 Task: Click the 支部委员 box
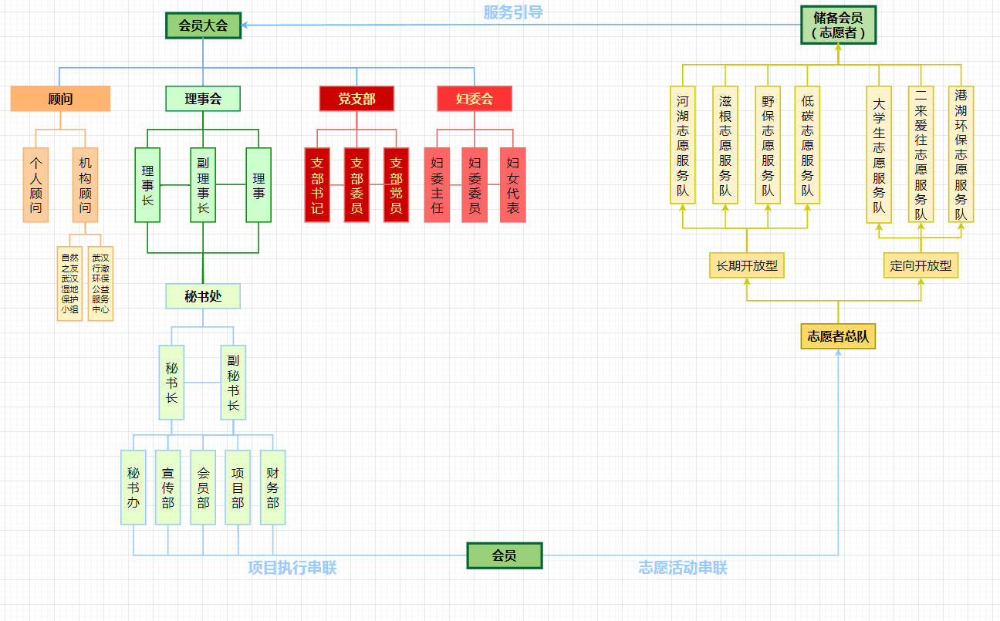point(356,185)
